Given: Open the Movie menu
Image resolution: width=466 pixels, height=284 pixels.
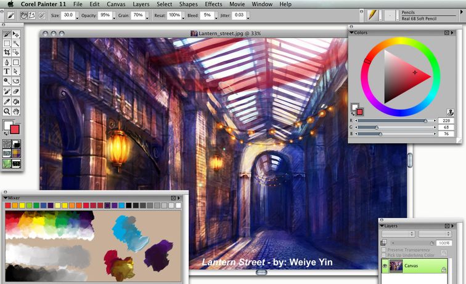Looking at the screenshot, I should [x=237, y=4].
